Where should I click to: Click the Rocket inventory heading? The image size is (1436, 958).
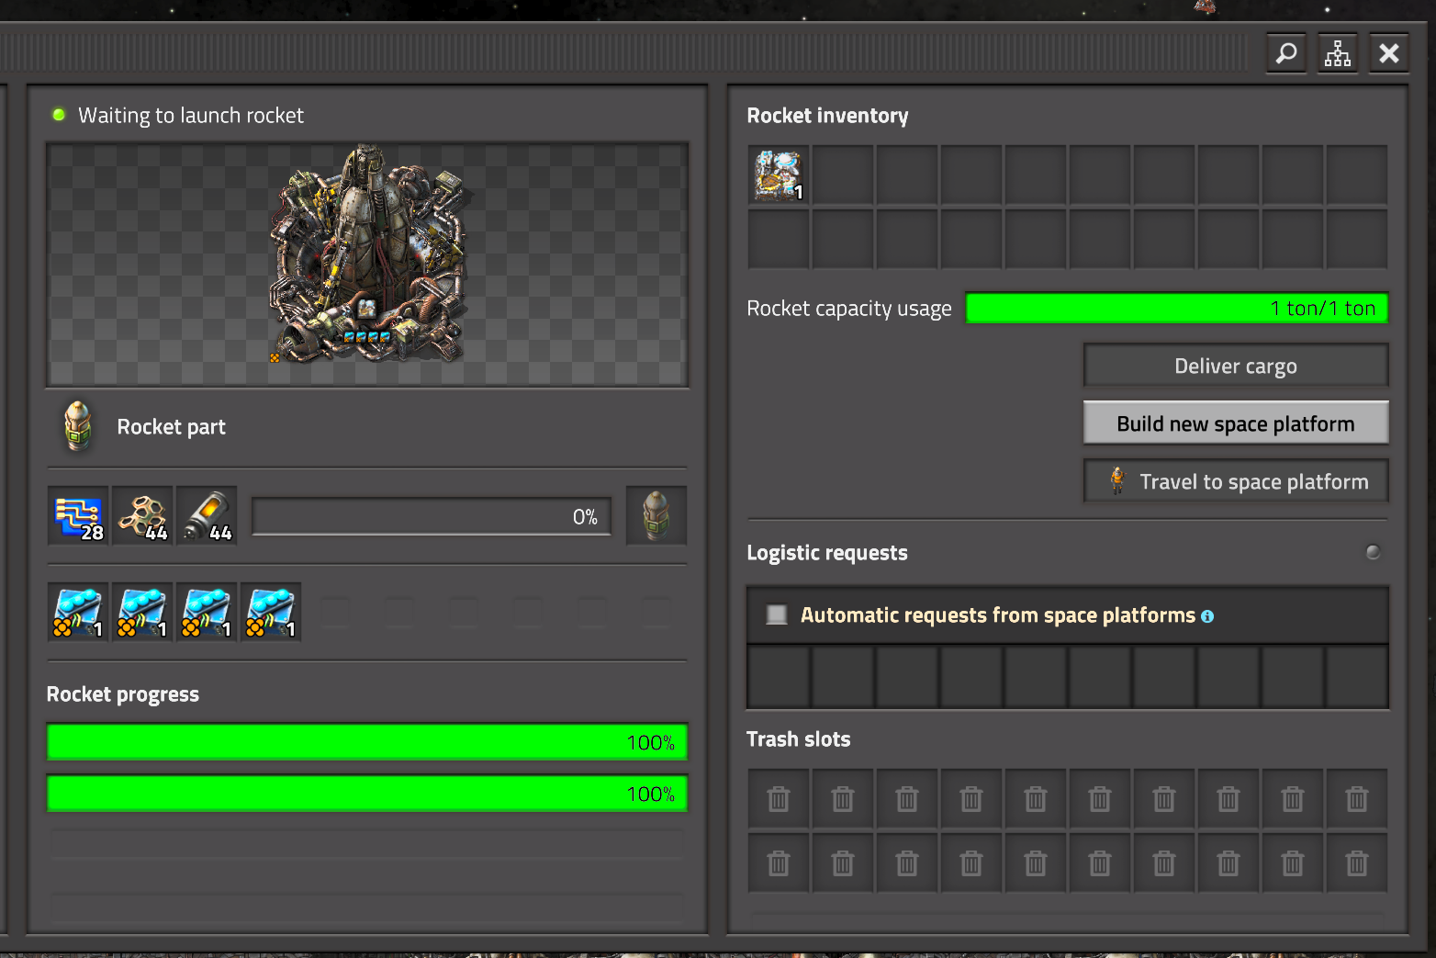(827, 116)
